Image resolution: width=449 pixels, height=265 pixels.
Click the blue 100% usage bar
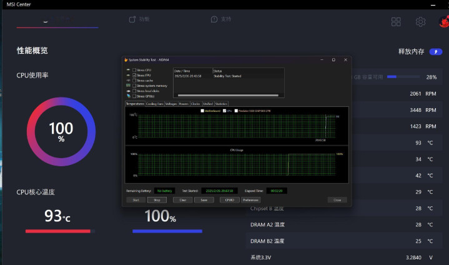pyautogui.click(x=167, y=231)
